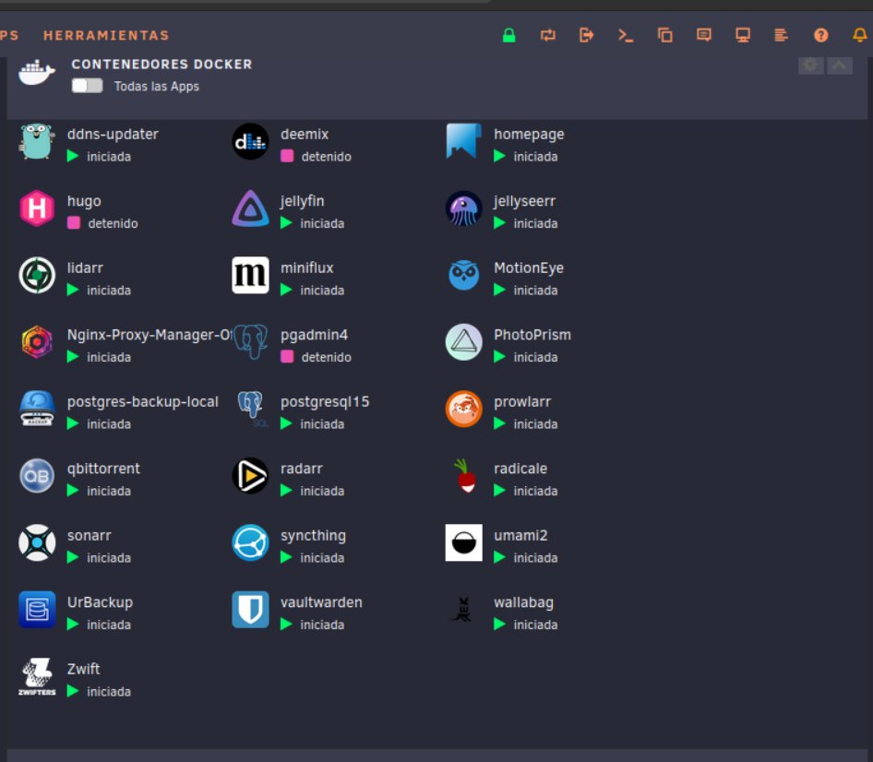This screenshot has height=762, width=873.
Task: Click the deemix container icon
Action: click(x=250, y=141)
